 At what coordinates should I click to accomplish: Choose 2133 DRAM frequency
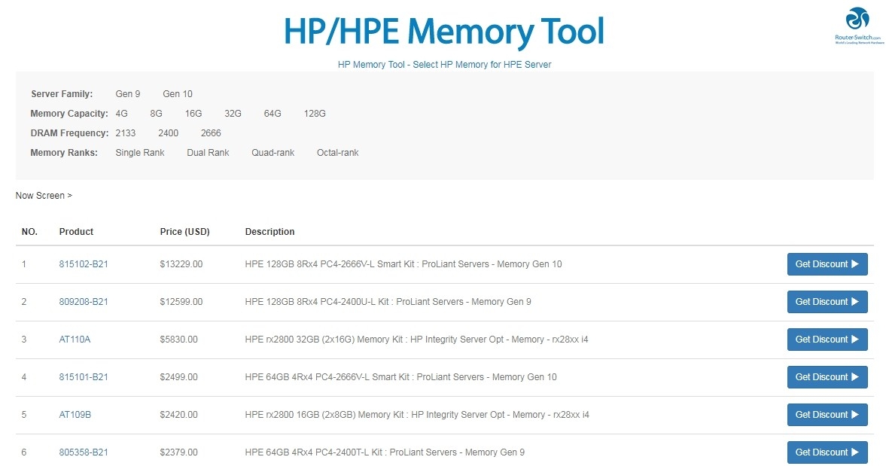(x=126, y=133)
